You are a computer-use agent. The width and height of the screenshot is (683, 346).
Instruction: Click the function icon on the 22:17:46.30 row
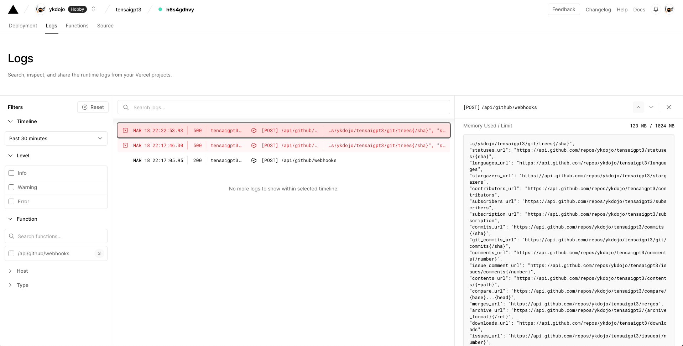(254, 145)
